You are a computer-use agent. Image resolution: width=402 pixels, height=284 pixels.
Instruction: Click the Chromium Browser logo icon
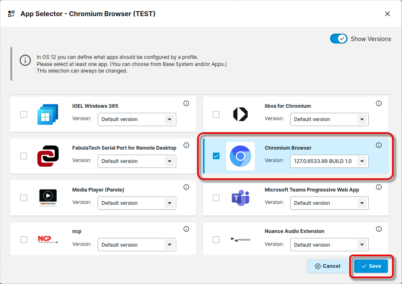[x=240, y=156]
